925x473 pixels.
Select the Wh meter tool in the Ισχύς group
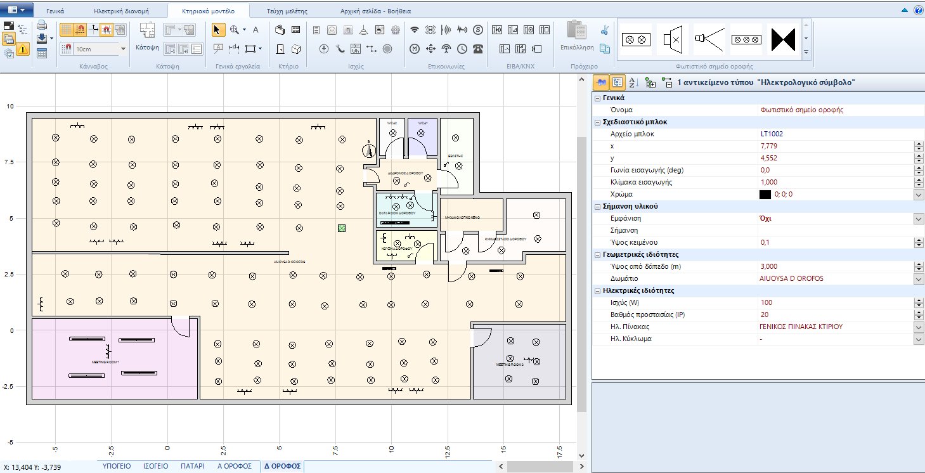tap(355, 49)
